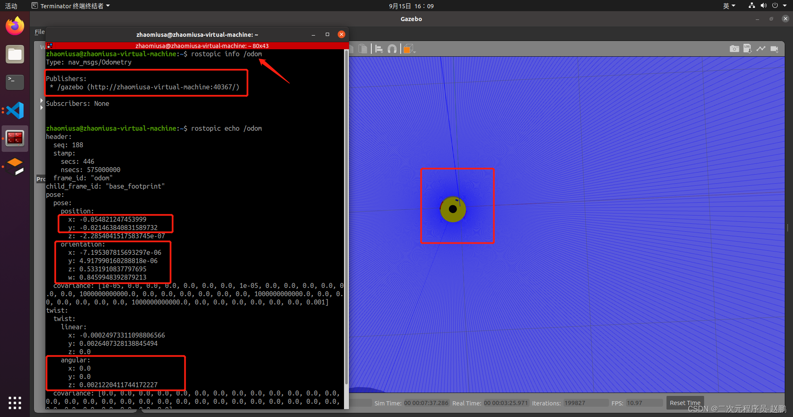This screenshot has height=417, width=793.
Task: Take a screenshot with Gazebo camera icon
Action: pos(734,49)
